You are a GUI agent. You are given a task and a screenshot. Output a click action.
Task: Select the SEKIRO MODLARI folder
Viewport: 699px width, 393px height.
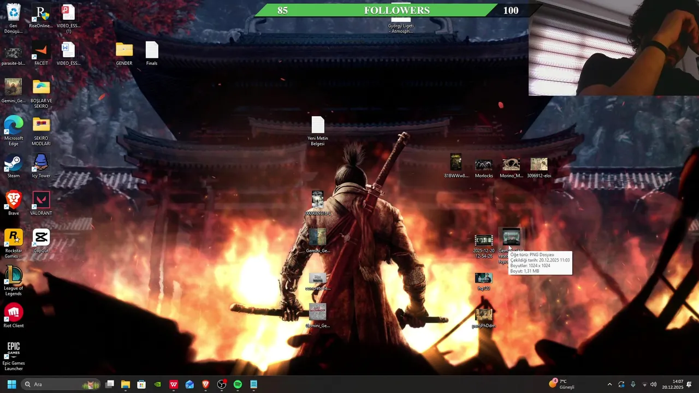41,131
